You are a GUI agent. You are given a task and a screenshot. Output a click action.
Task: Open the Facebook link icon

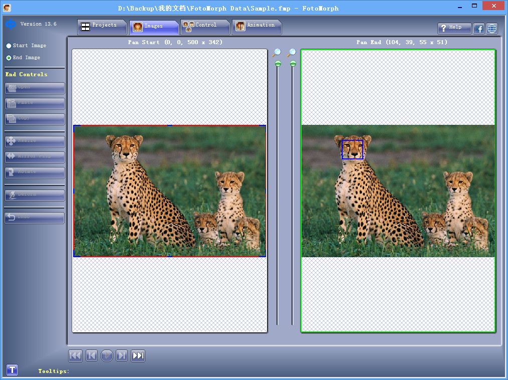click(x=479, y=29)
